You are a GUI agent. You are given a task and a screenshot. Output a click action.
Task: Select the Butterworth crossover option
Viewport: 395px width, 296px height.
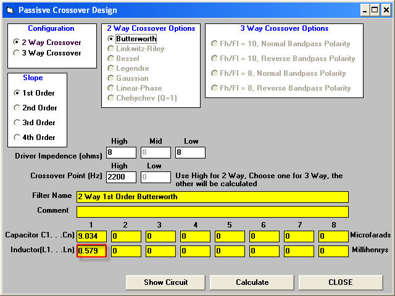pyautogui.click(x=132, y=39)
